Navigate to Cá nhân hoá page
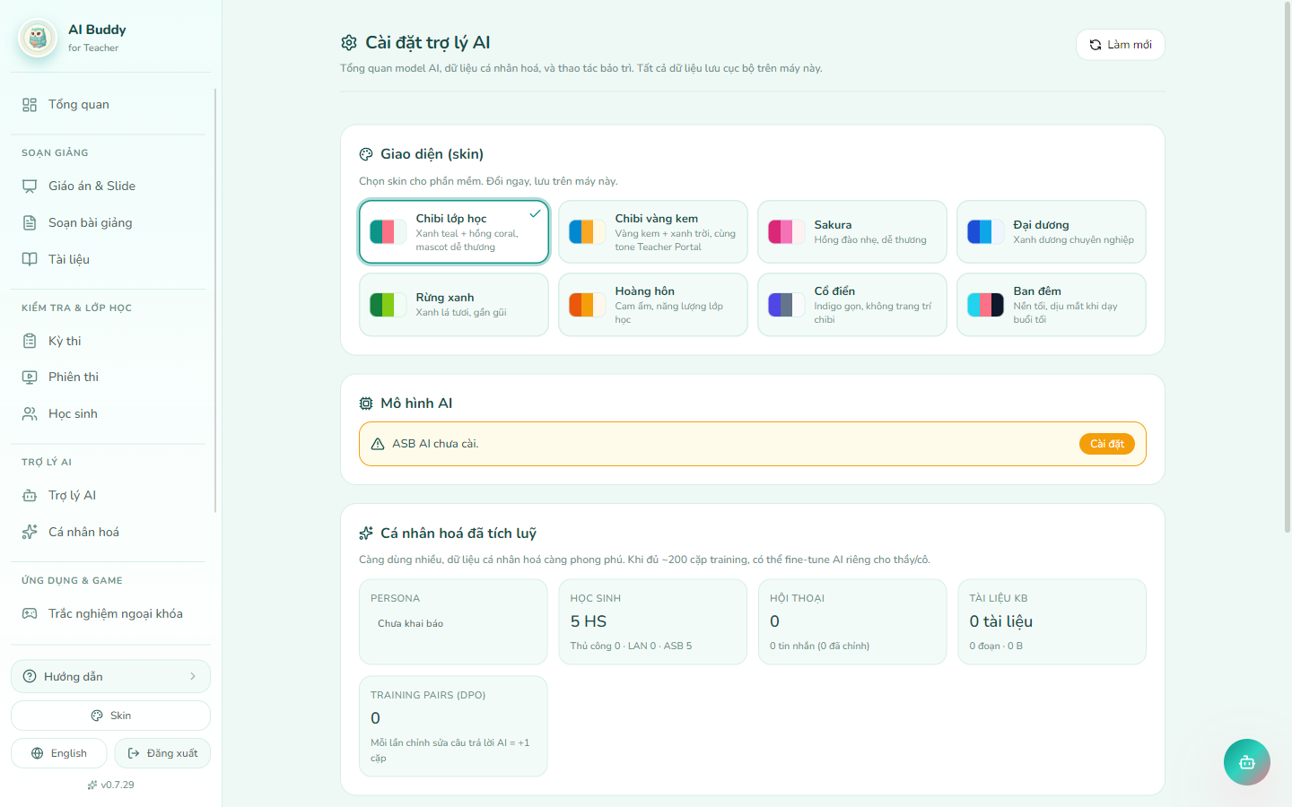This screenshot has width=1292, height=807. click(x=110, y=533)
